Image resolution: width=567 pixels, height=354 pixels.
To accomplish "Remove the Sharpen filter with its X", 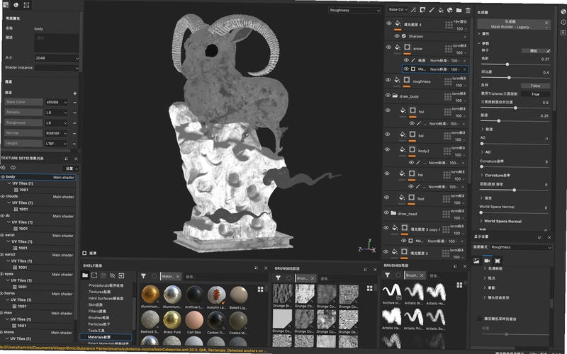I will pos(465,37).
